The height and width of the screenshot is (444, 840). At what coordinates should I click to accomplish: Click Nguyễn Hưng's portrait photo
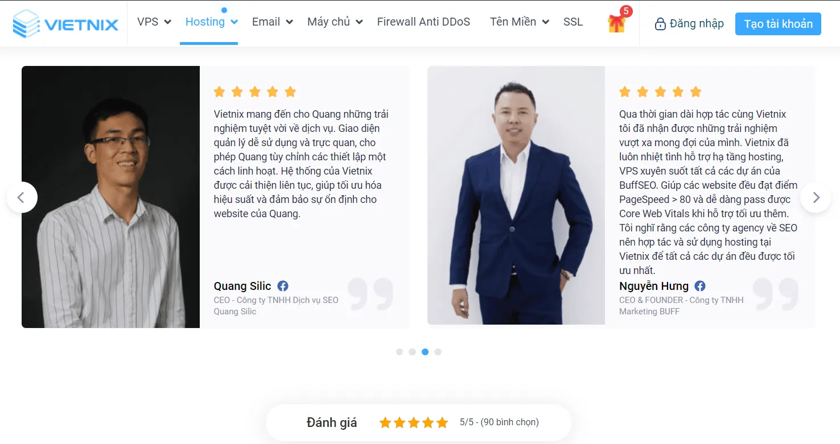(516, 195)
